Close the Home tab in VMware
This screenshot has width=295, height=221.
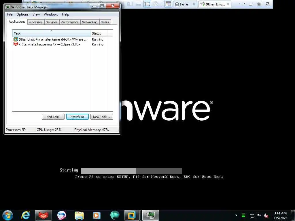pos(194,4)
